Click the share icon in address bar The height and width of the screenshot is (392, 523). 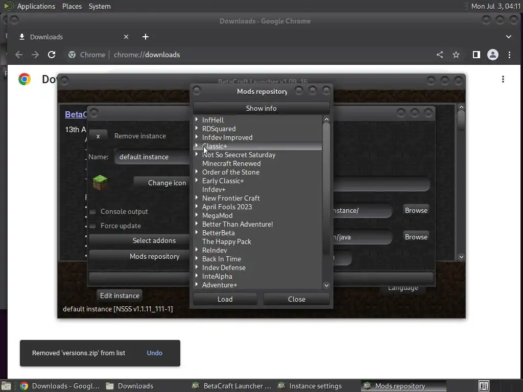[x=440, y=55]
